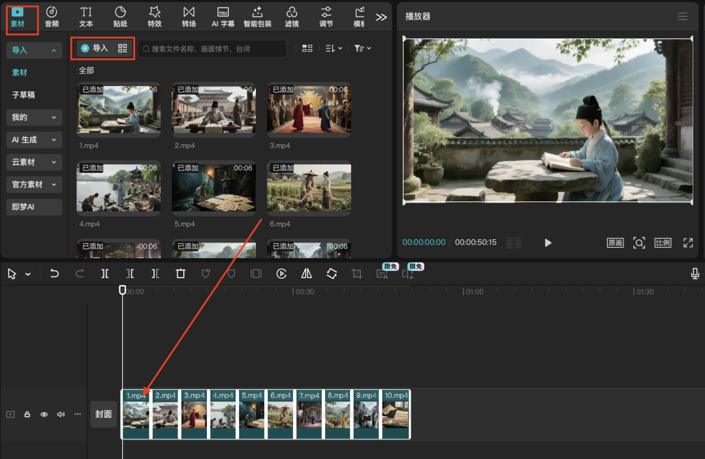Screen dimensions: 705x459
Task: Open the 特效 effects panel
Action: click(x=155, y=17)
